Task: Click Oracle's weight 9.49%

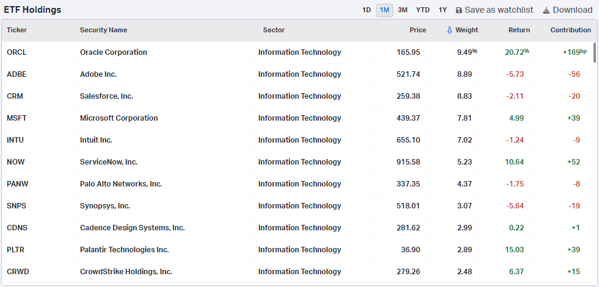Action: coord(467,52)
